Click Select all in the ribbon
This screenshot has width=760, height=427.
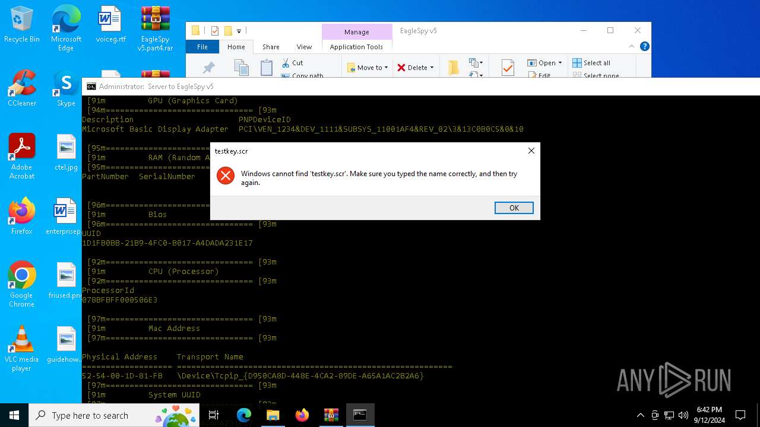[x=591, y=63]
